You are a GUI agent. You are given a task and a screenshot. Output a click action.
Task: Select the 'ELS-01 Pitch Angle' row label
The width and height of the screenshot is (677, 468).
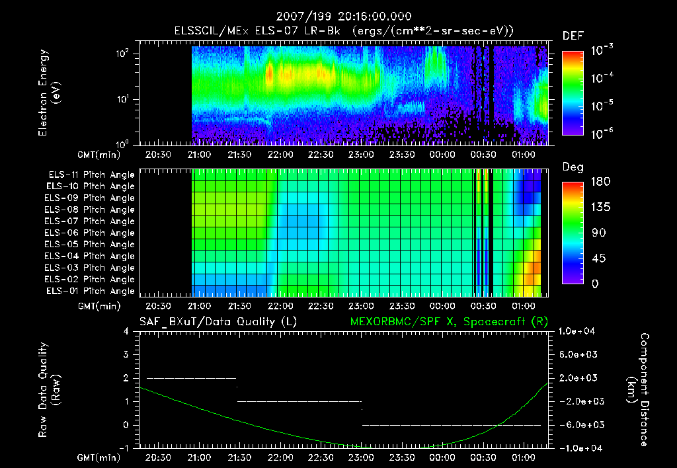91,291
